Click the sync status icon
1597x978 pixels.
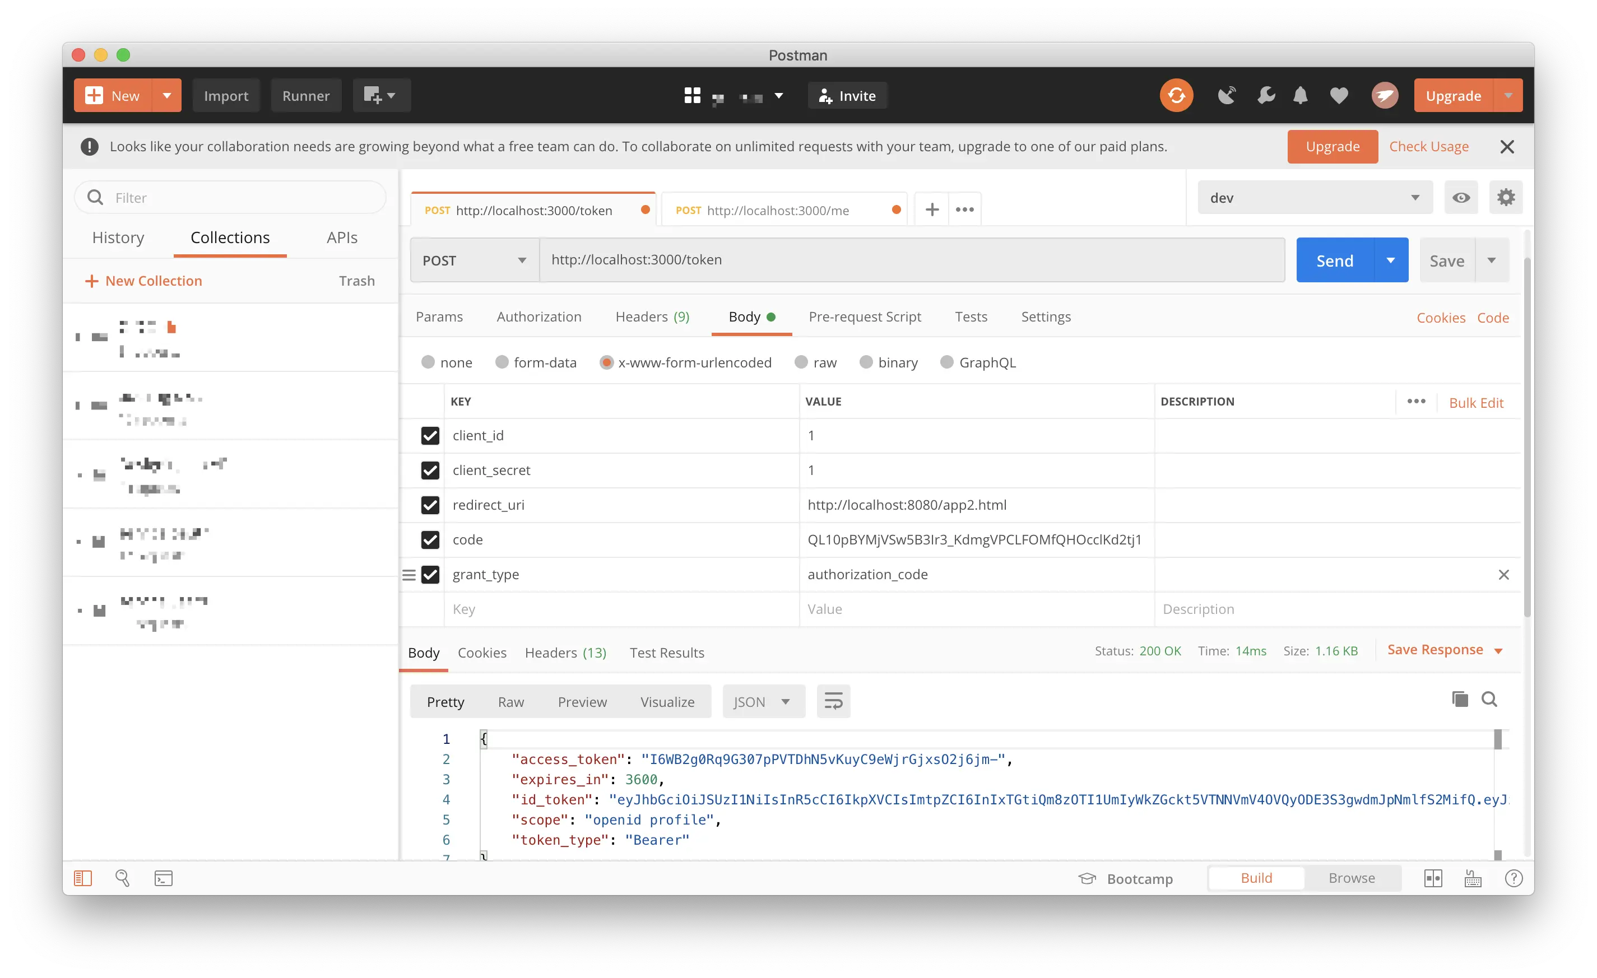pyautogui.click(x=1176, y=96)
